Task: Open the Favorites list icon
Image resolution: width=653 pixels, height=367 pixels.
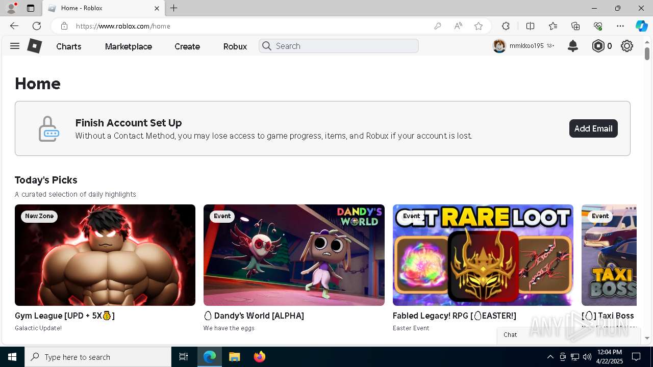Action: tap(553, 26)
